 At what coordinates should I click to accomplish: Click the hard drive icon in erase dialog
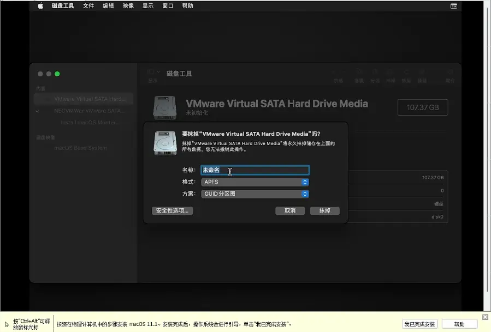[x=165, y=142]
